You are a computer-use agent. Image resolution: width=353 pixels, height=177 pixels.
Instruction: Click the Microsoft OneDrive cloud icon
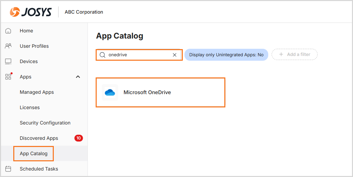tap(110, 92)
